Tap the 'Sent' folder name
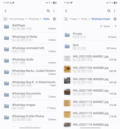The image size is (120, 129). click(x=76, y=45)
